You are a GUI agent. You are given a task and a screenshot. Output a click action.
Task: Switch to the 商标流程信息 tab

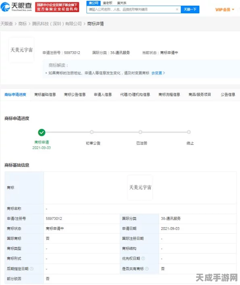[x=169, y=95]
